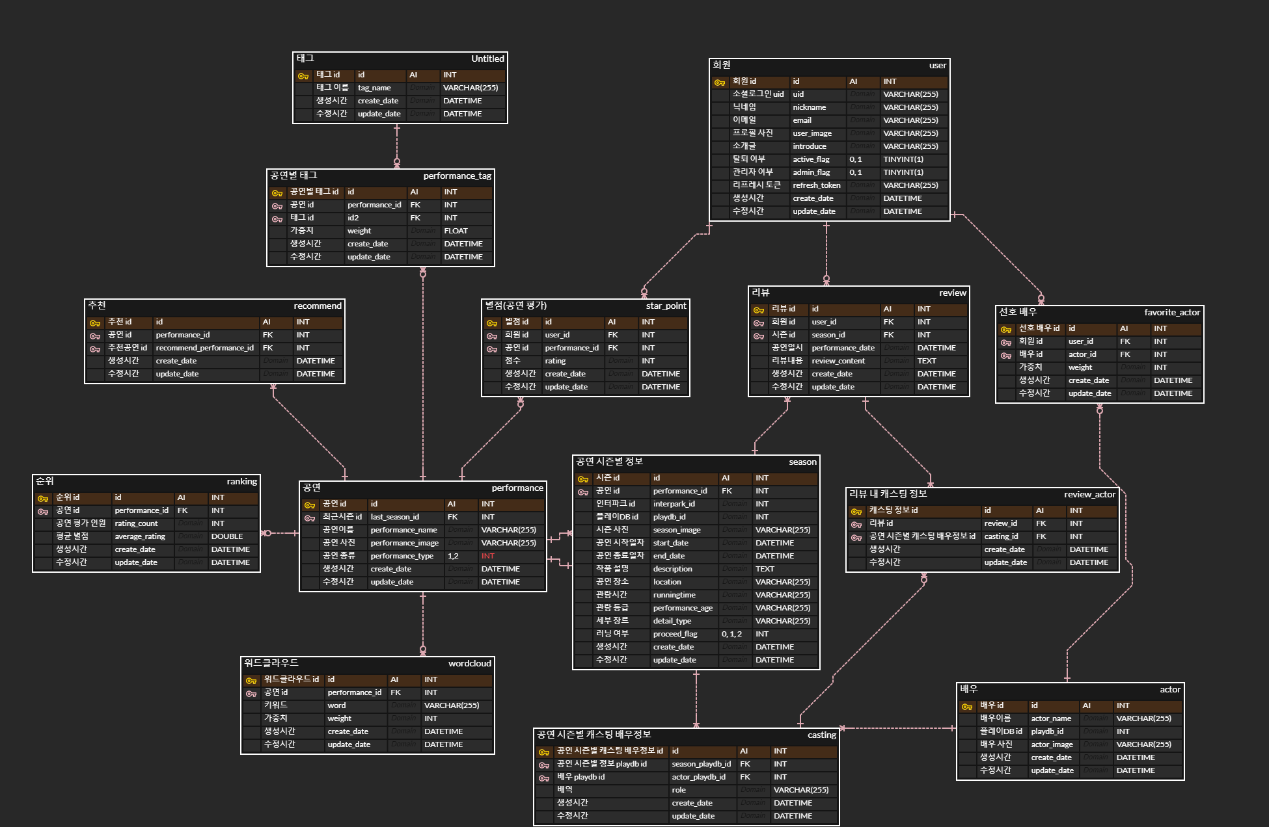The image size is (1269, 827).
Task: Click the performance_type field in performance table
Action: [402, 556]
